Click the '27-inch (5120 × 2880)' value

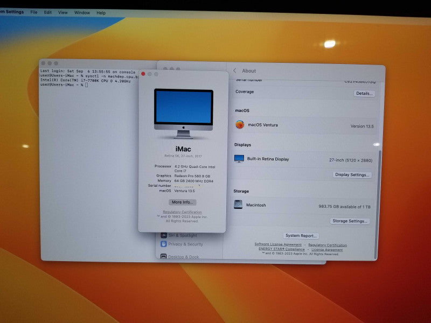(x=351, y=160)
